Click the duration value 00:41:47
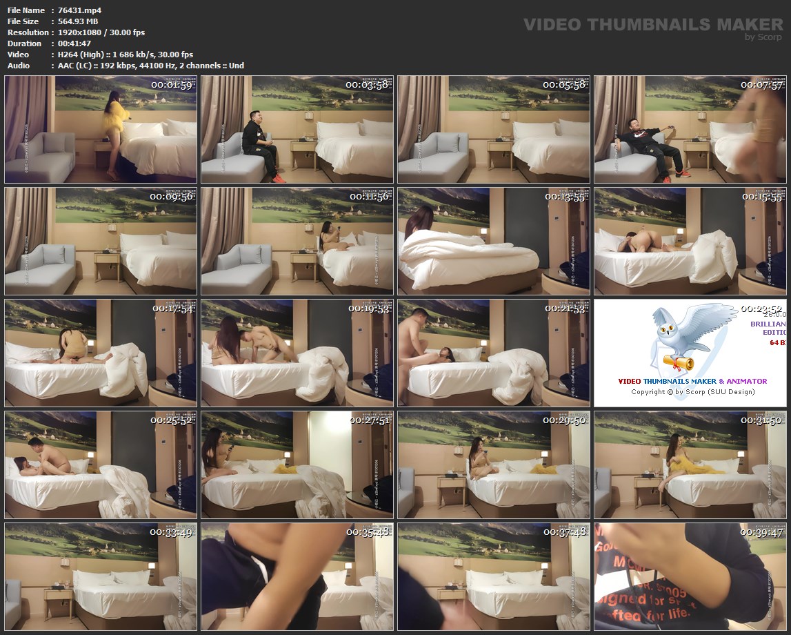The image size is (791, 635). [74, 43]
